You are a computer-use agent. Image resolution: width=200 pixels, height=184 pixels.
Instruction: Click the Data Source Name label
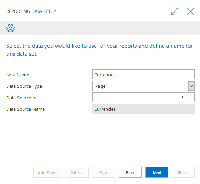25,109
